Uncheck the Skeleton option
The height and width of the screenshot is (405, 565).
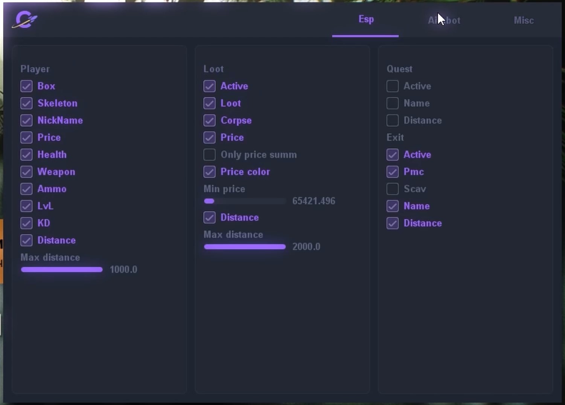click(26, 103)
